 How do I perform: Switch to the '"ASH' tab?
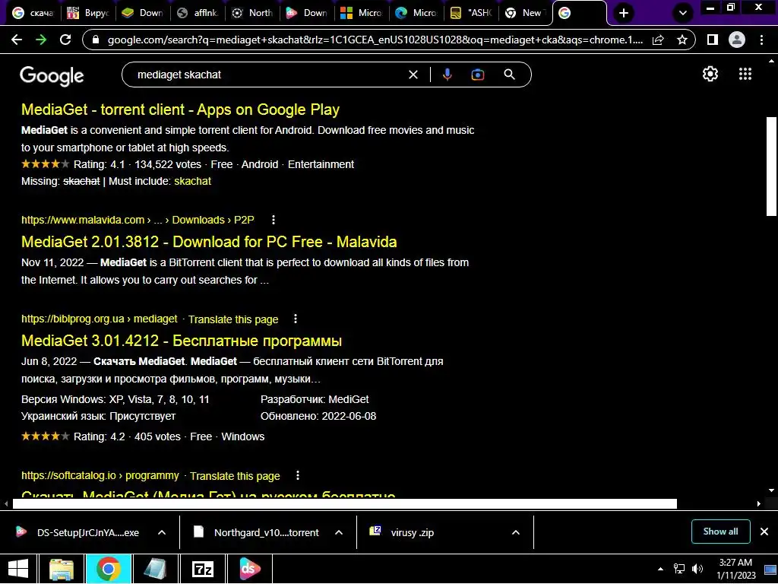[x=471, y=13]
